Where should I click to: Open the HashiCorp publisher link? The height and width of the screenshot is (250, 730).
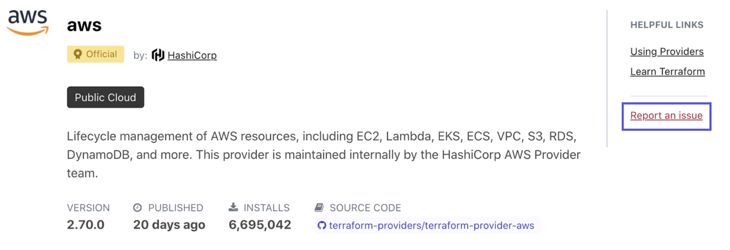(192, 56)
